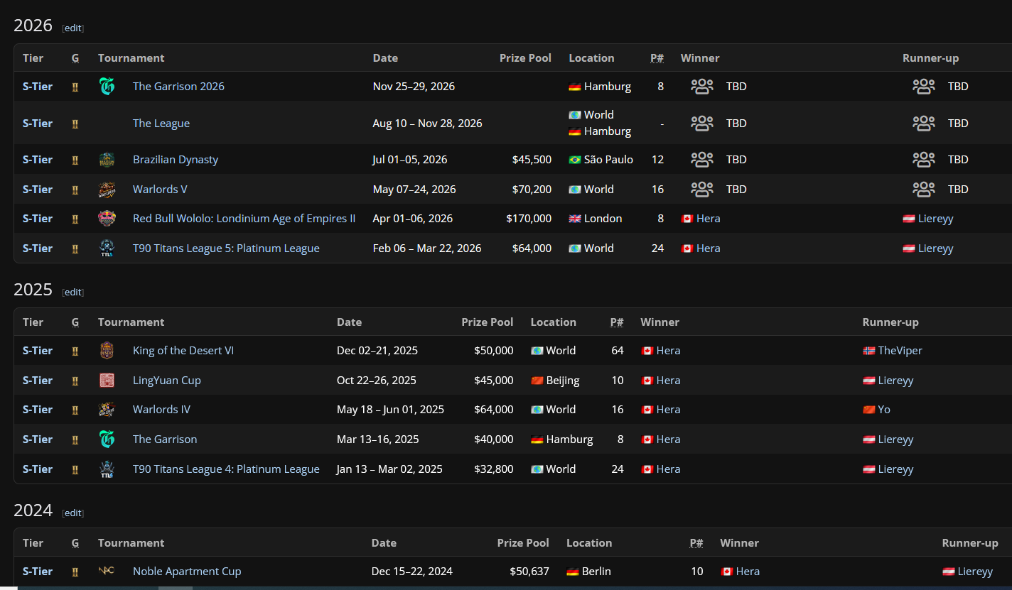This screenshot has height=590, width=1012.
Task: Click the Warlords IV tournament logo
Action: coord(107,410)
